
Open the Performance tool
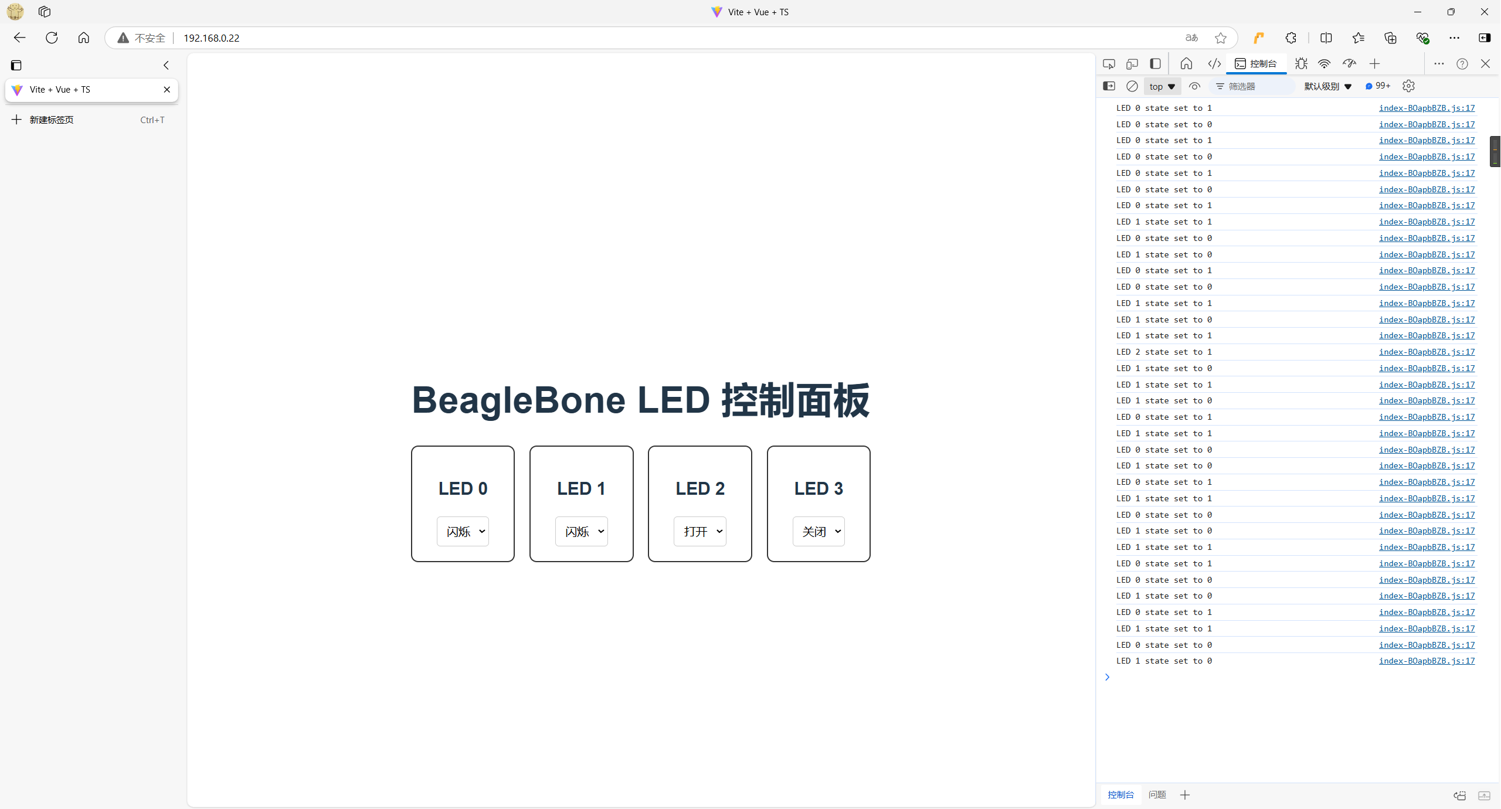1349,64
